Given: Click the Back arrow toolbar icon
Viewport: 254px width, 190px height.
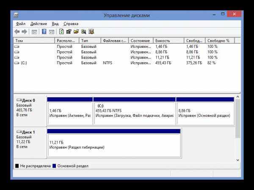Looking at the screenshot, I should pos(17,31).
